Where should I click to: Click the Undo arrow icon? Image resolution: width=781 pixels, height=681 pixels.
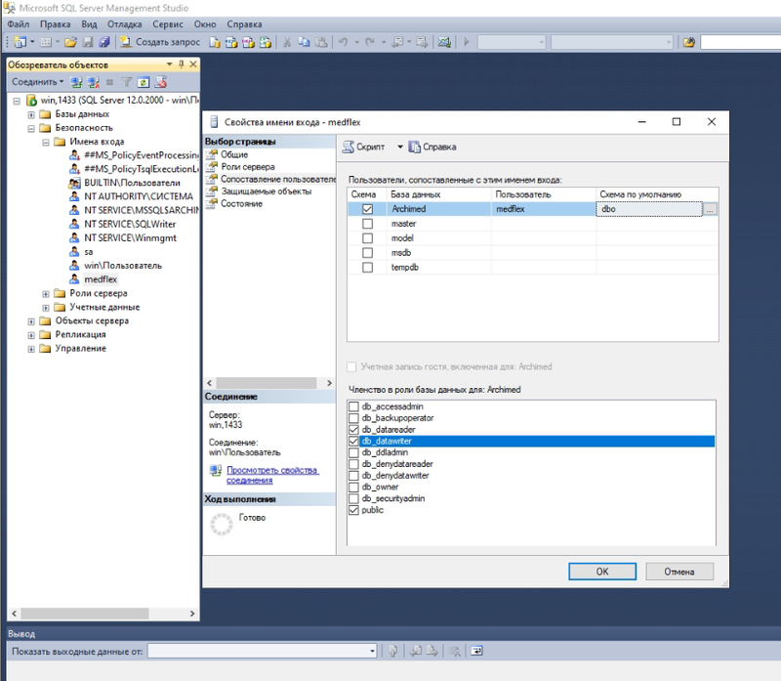tap(344, 42)
